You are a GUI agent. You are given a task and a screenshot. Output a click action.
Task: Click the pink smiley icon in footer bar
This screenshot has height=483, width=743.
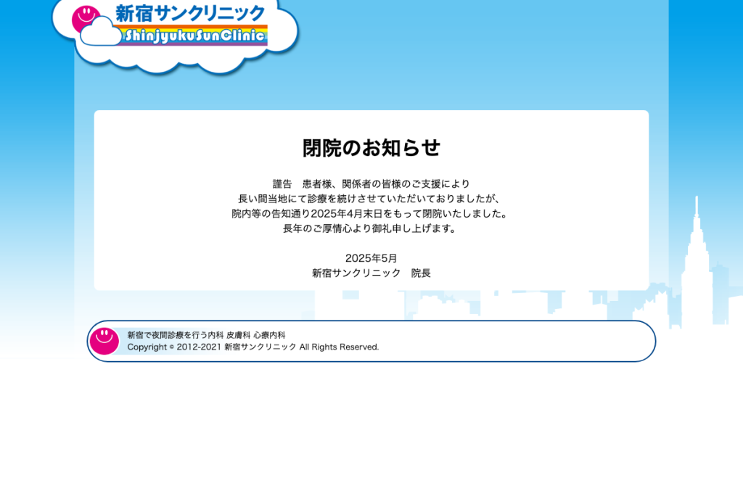104,341
